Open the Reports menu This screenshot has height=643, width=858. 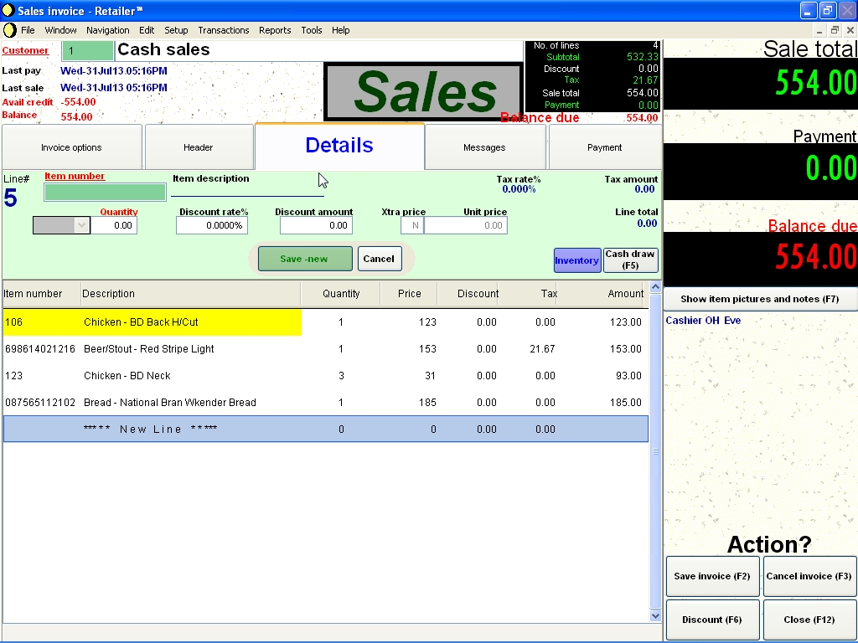(x=275, y=30)
